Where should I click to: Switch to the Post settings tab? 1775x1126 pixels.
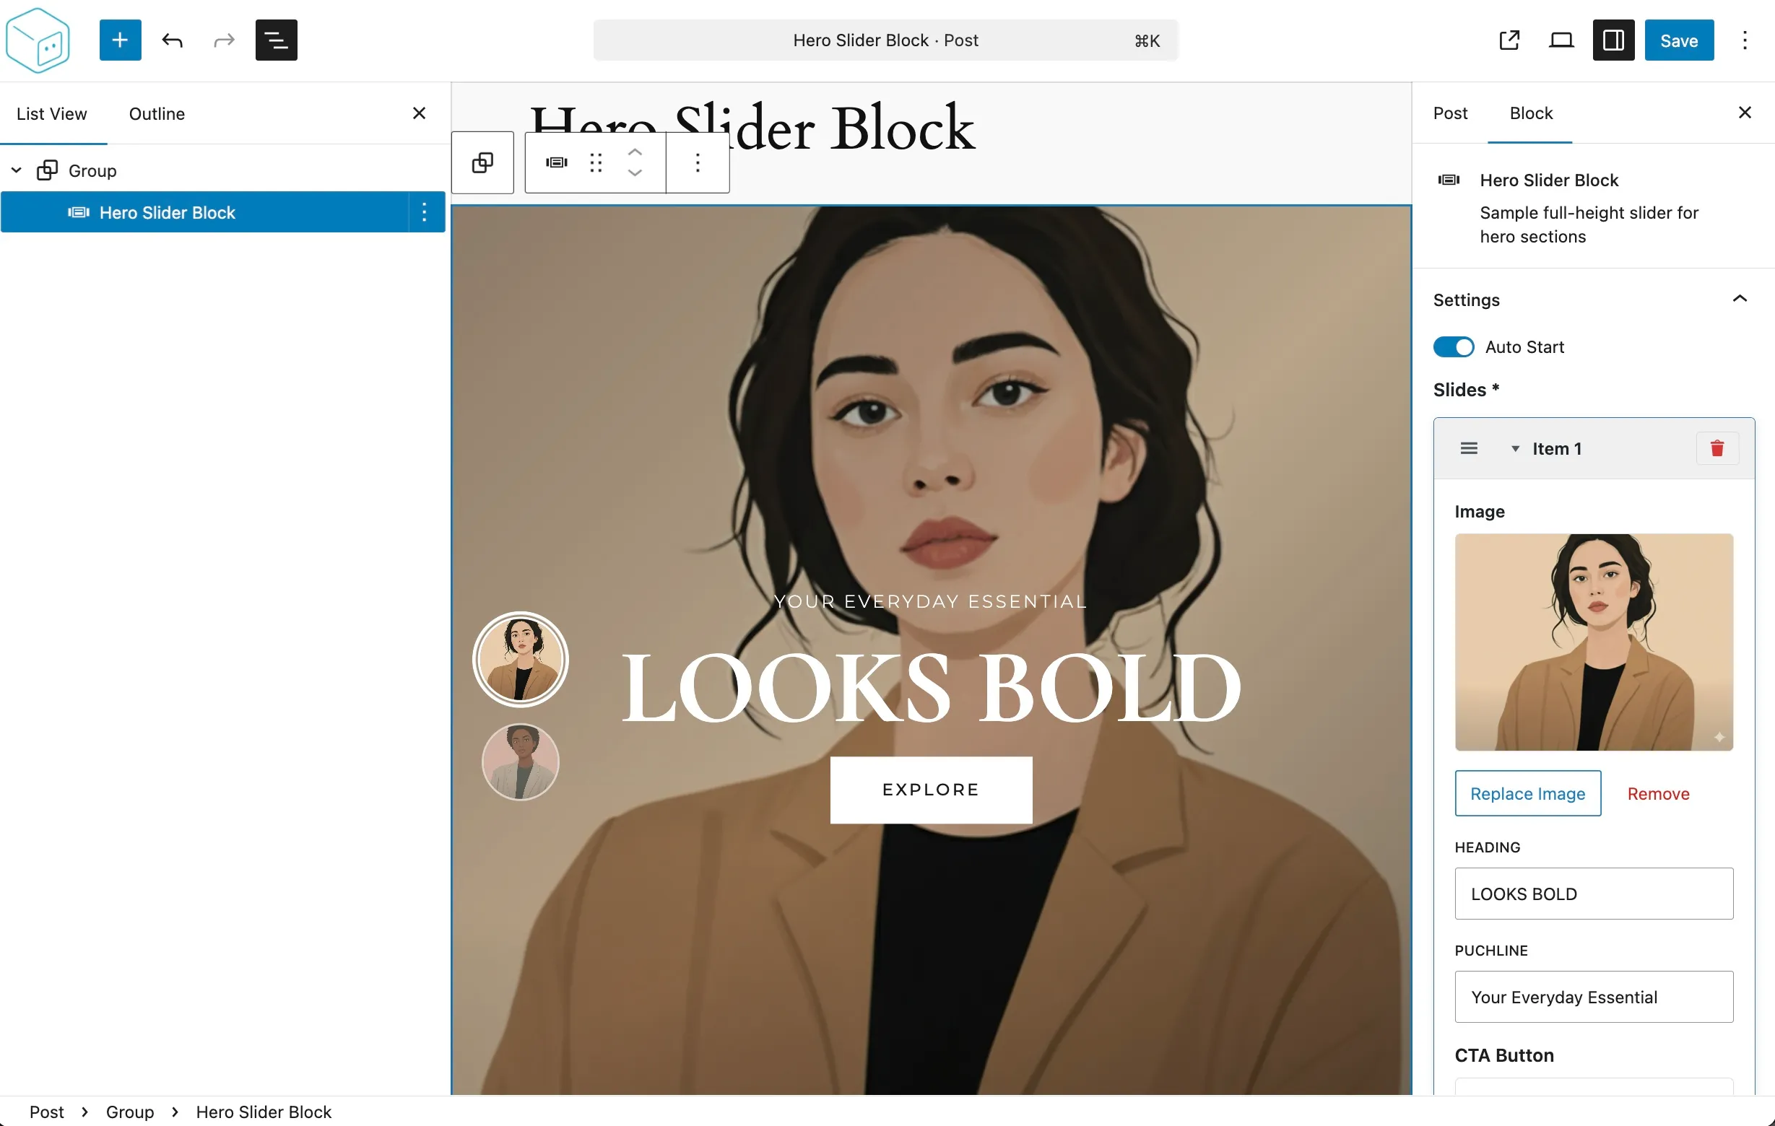pos(1450,113)
